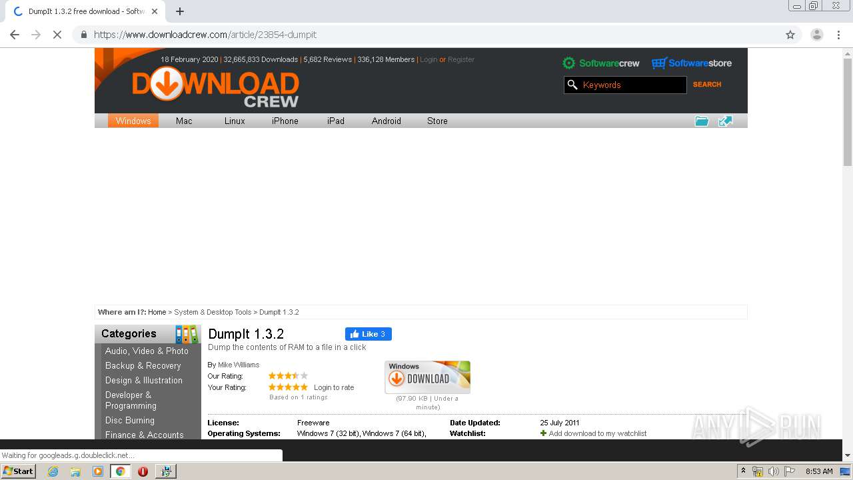Click the expand arrows icon in nav bar

pos(725,121)
